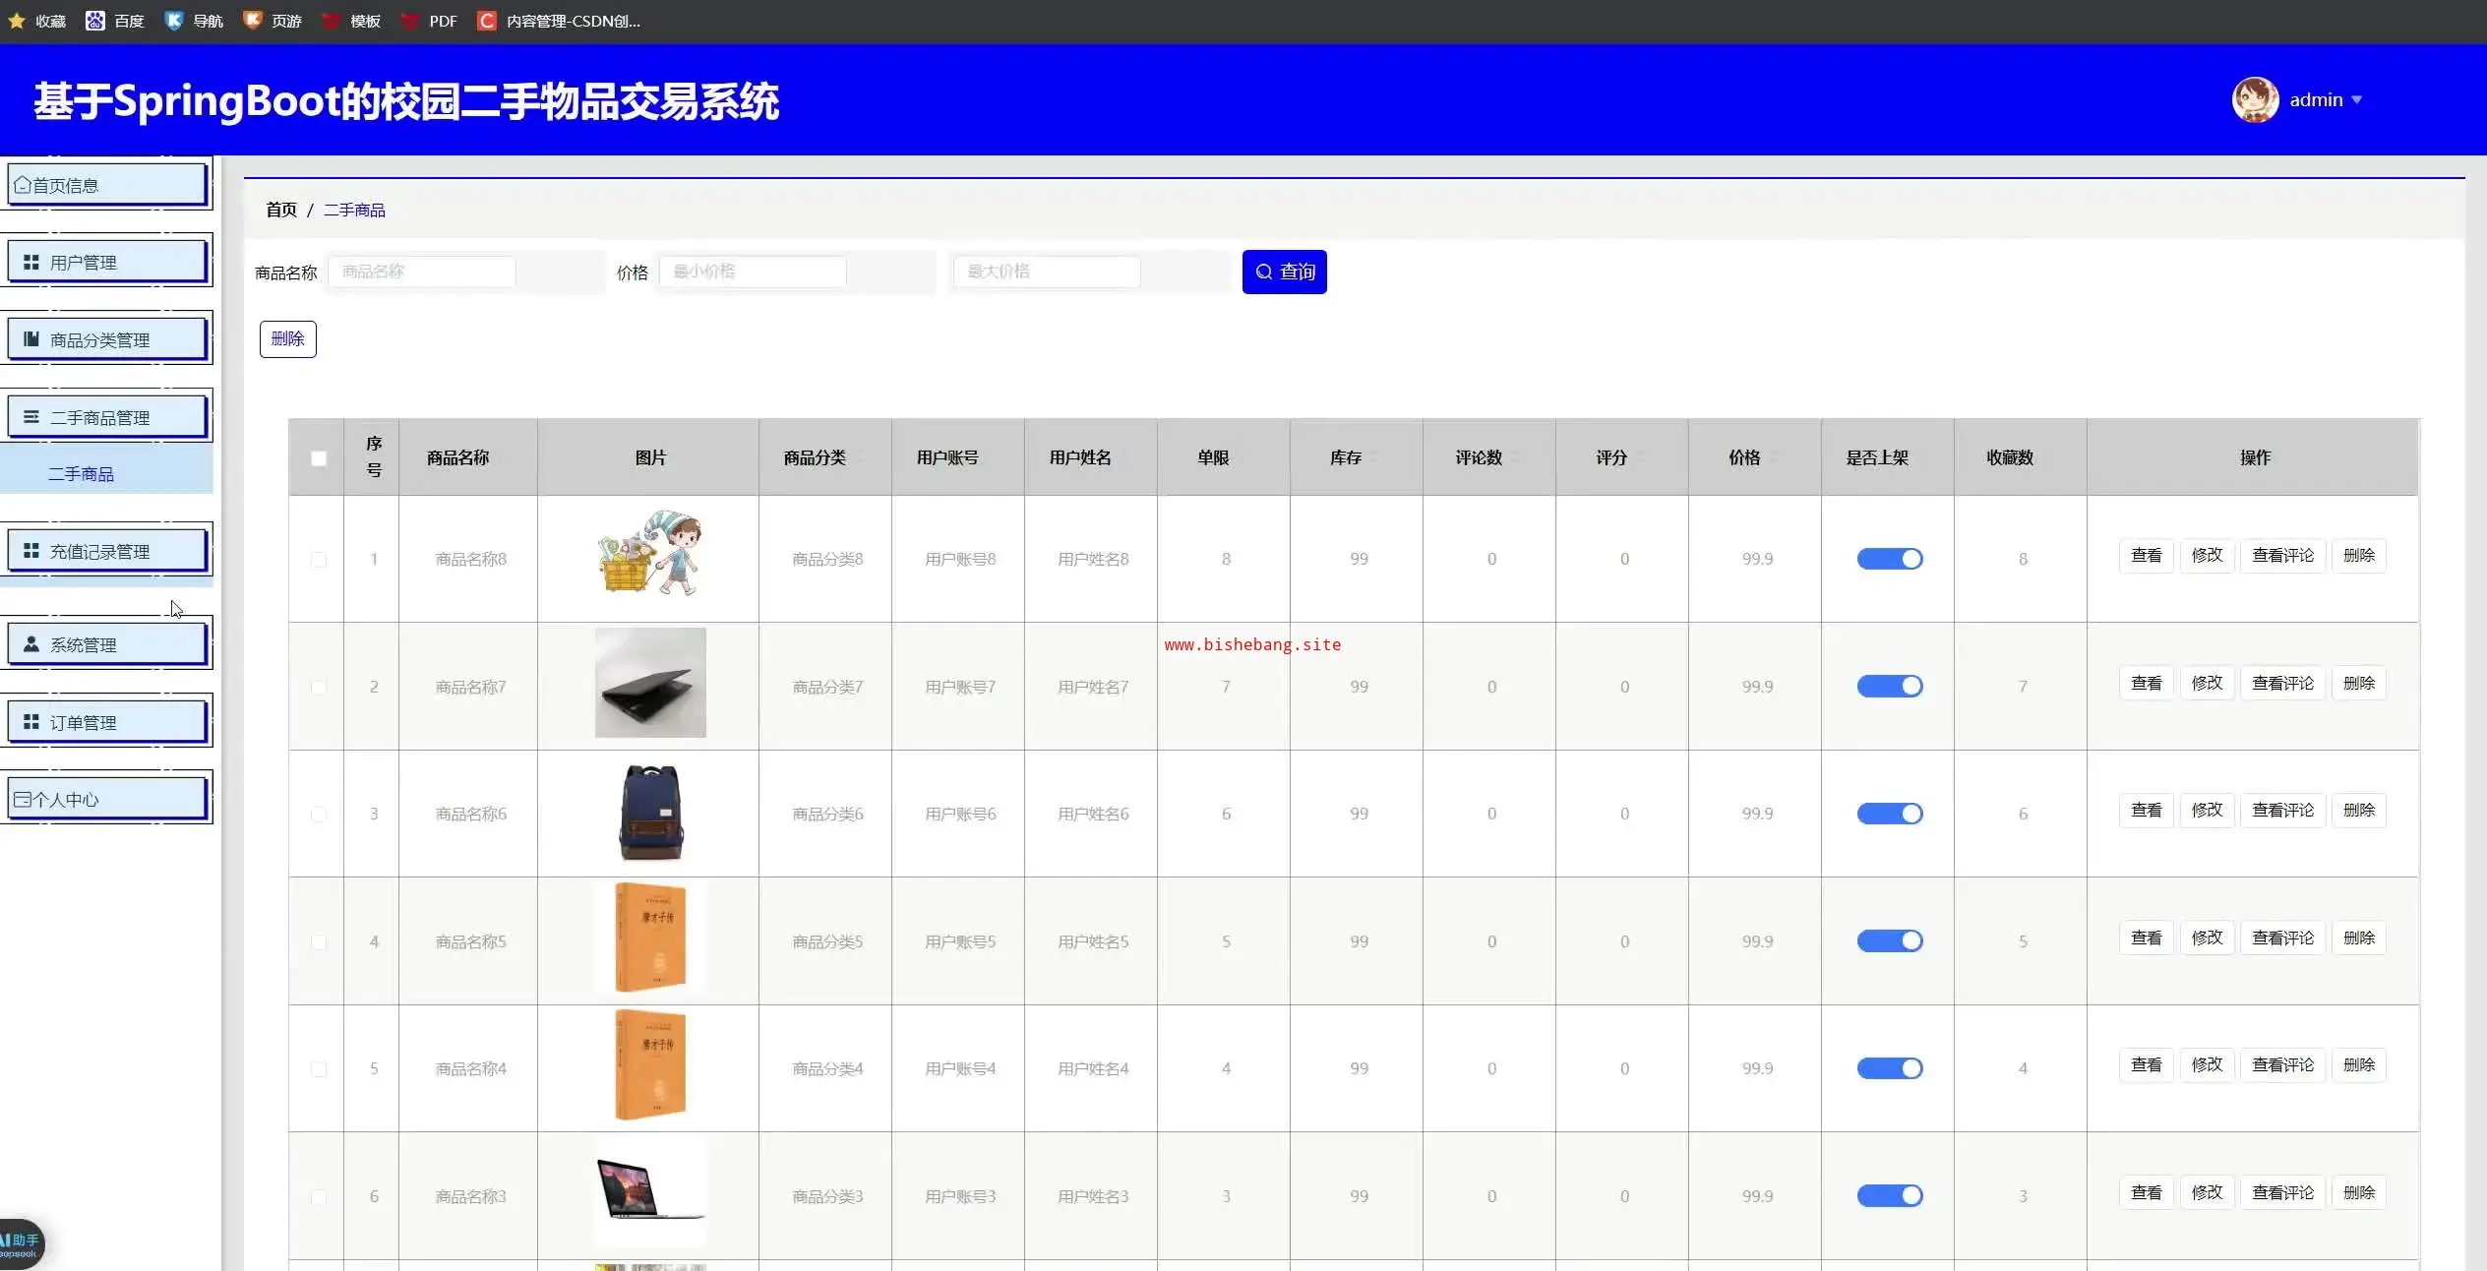Click the 商品名称 search input field
Viewport: 2487px width, 1271px height.
(x=421, y=272)
